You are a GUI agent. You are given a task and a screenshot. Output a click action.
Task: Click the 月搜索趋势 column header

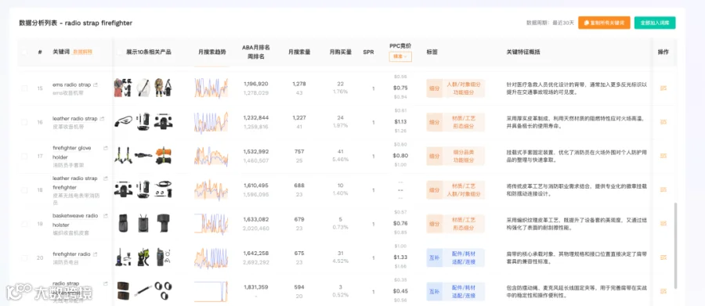pos(212,52)
